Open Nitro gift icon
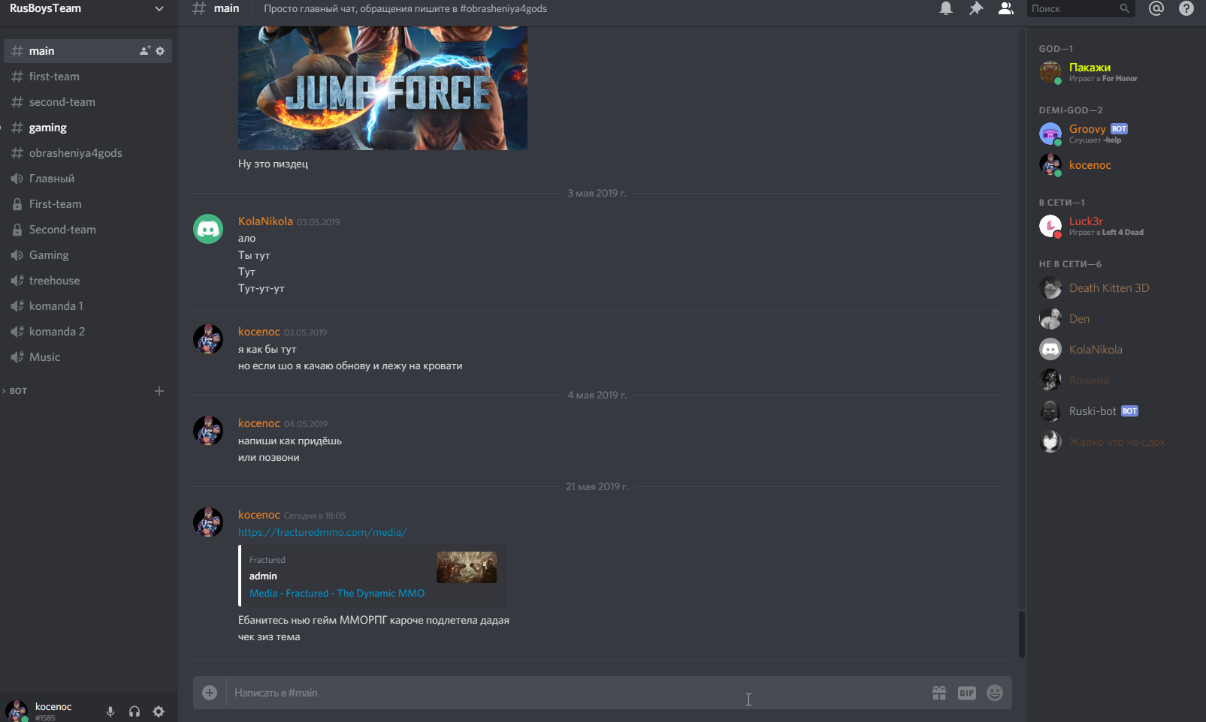This screenshot has height=722, width=1206. (x=939, y=693)
